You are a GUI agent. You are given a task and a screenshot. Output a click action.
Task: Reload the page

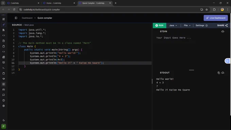[x=14, y=10]
